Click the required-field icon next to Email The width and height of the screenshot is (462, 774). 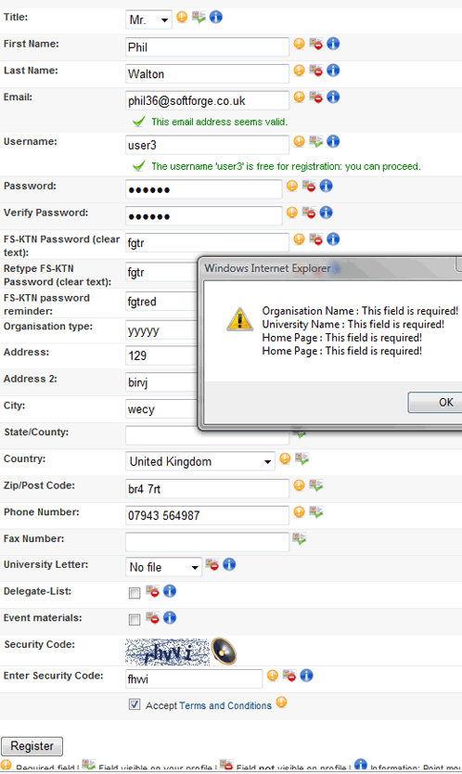tap(299, 97)
